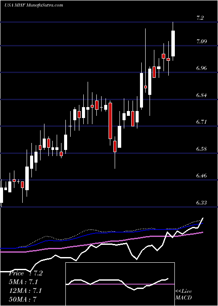The height and width of the screenshot is (306, 218).
Task: Click the '12MA : 7.1' readout
Action: (x=24, y=291)
